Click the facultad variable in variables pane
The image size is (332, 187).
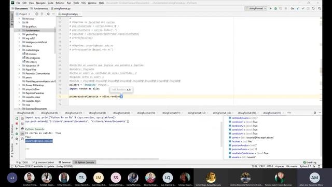[x=241, y=141]
